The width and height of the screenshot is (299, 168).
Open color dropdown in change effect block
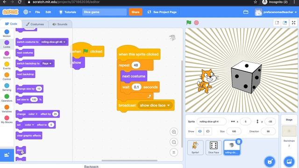click(33, 114)
